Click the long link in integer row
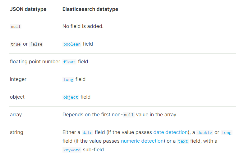 point(68,79)
